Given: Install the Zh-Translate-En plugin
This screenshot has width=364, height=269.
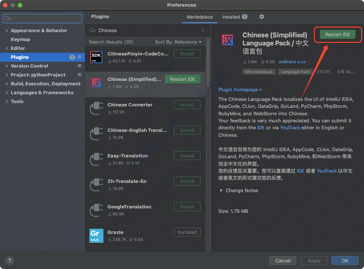Looking at the screenshot, I should 187,181.
